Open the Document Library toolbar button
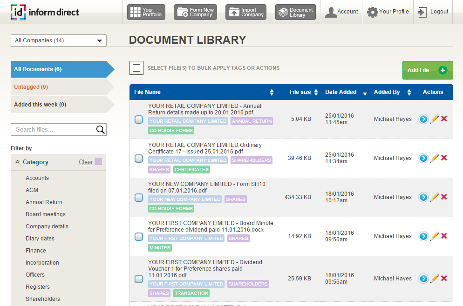The width and height of the screenshot is (463, 306). 295,13
